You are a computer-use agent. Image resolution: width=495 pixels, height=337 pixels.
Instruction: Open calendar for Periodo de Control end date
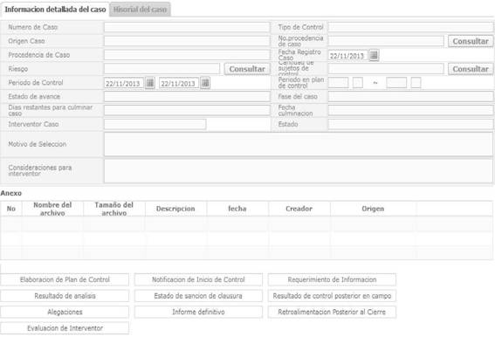pyautogui.click(x=205, y=83)
